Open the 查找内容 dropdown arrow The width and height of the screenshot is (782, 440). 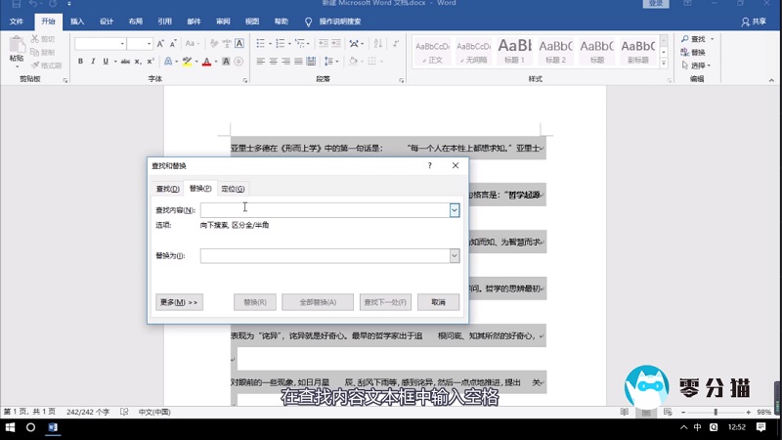point(455,210)
